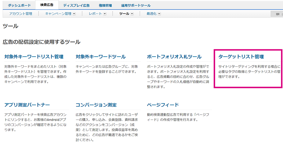Viewport: 283px width, 146px height.
Task: Open ポートフォリオ入札ツール link
Action: coord(174,57)
